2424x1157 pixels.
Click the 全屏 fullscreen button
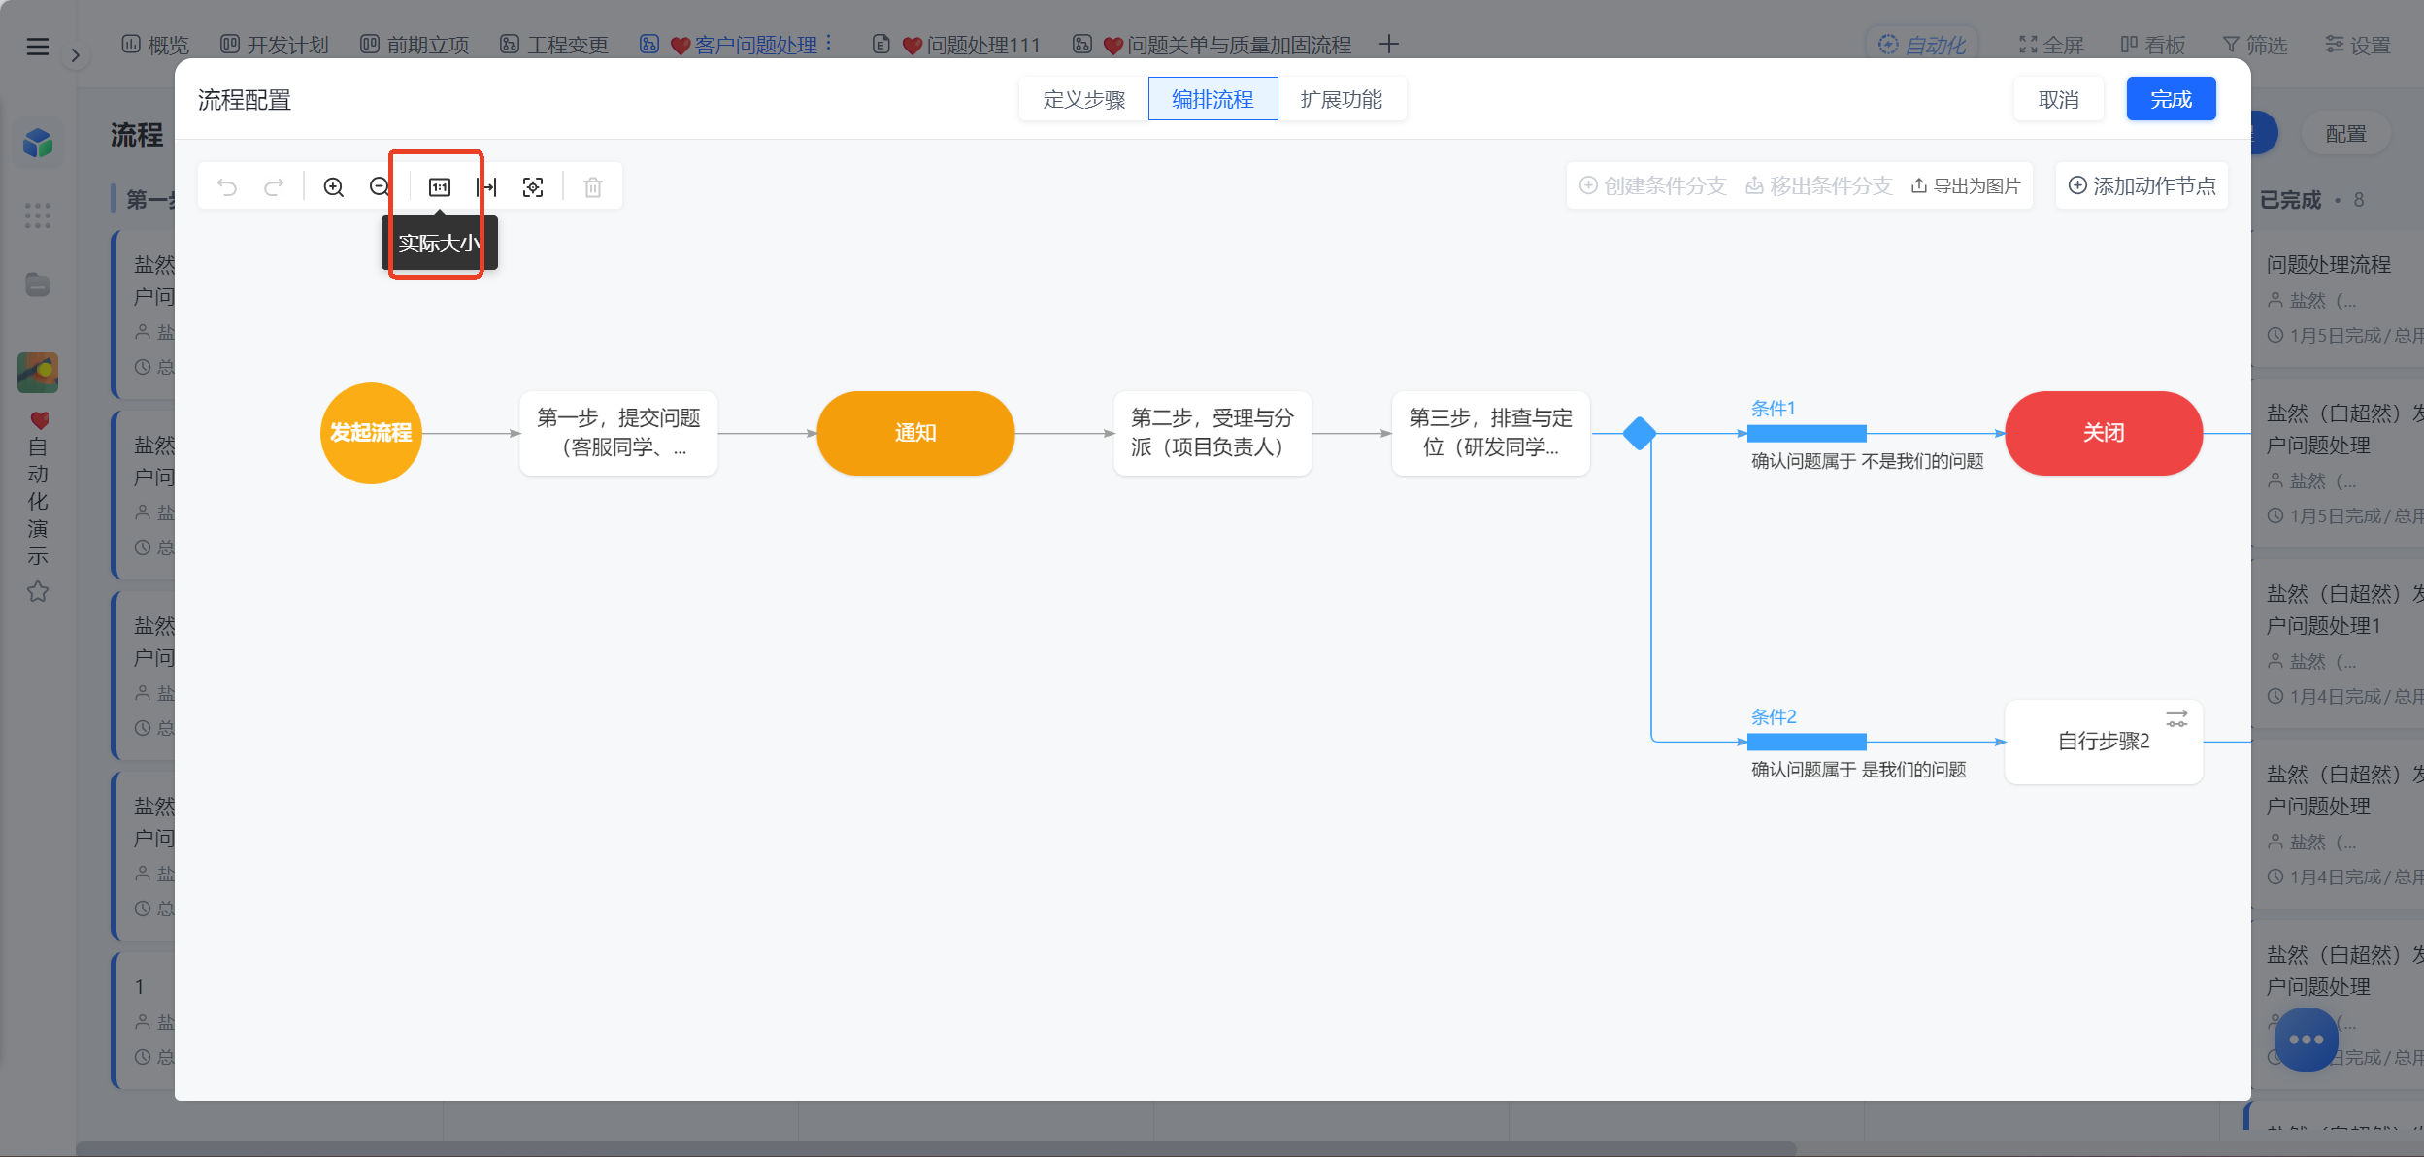[x=2051, y=45]
